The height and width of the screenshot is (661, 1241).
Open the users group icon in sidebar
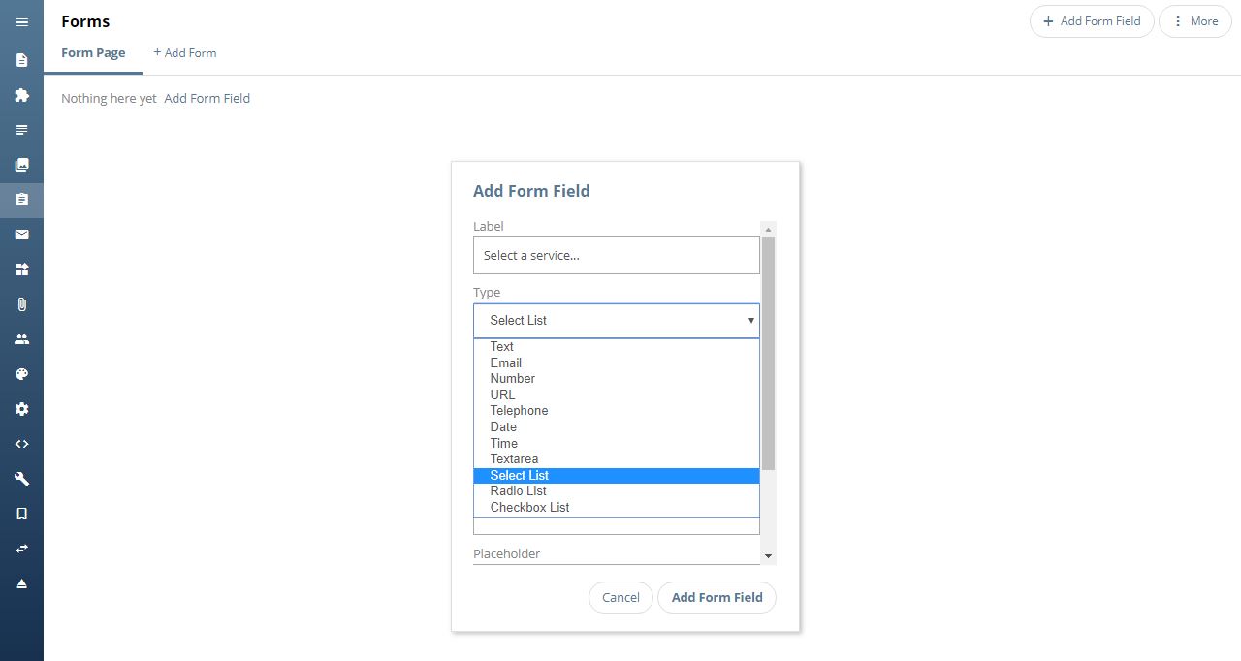tap(21, 339)
